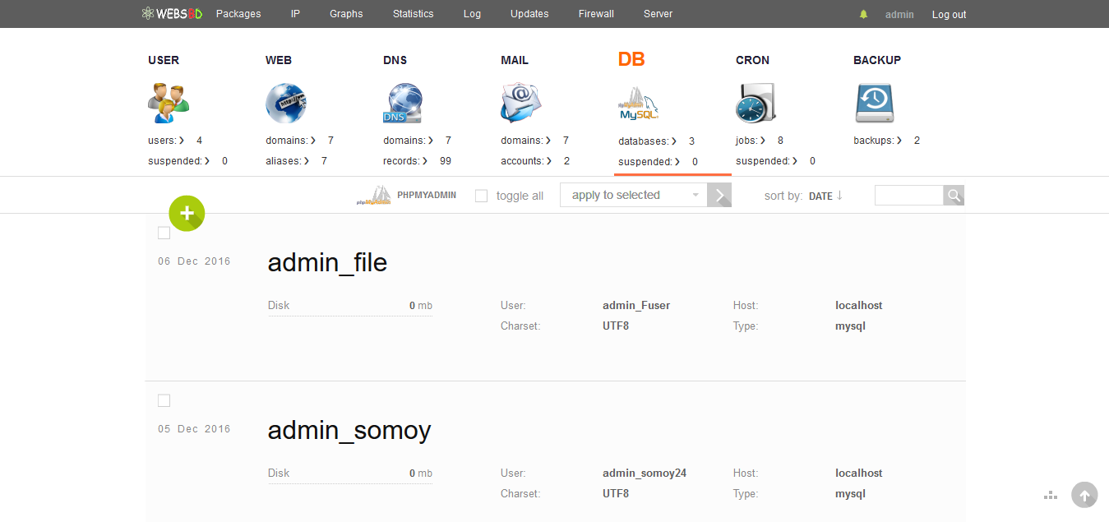Click the USER section people icon
Screen dimensions: 1109x522
tap(169, 103)
